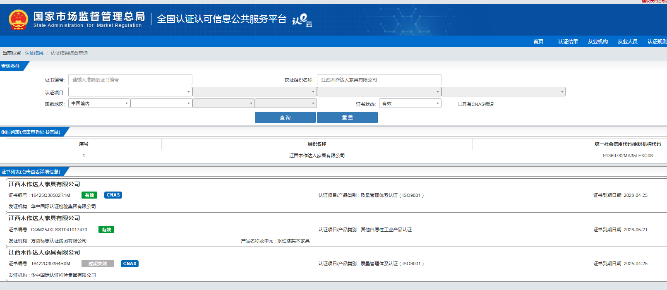Screen dimensions: 667x290
Task: Click green 有效 badge on certificate 16425Q30502R1M
Action: point(89,195)
